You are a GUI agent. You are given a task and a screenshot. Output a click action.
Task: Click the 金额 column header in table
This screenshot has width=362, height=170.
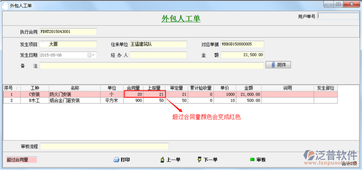(249, 88)
